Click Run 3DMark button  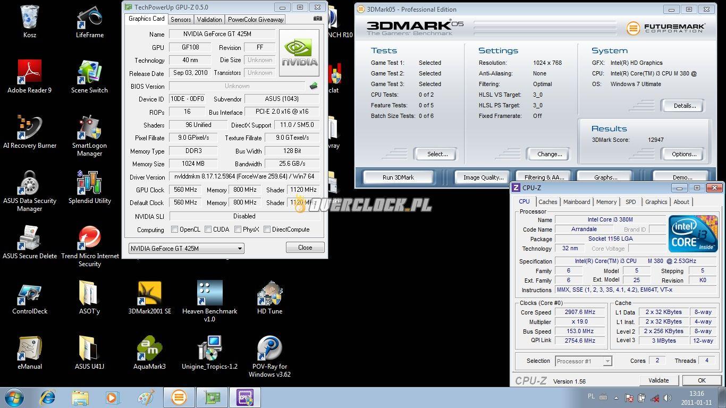[398, 177]
